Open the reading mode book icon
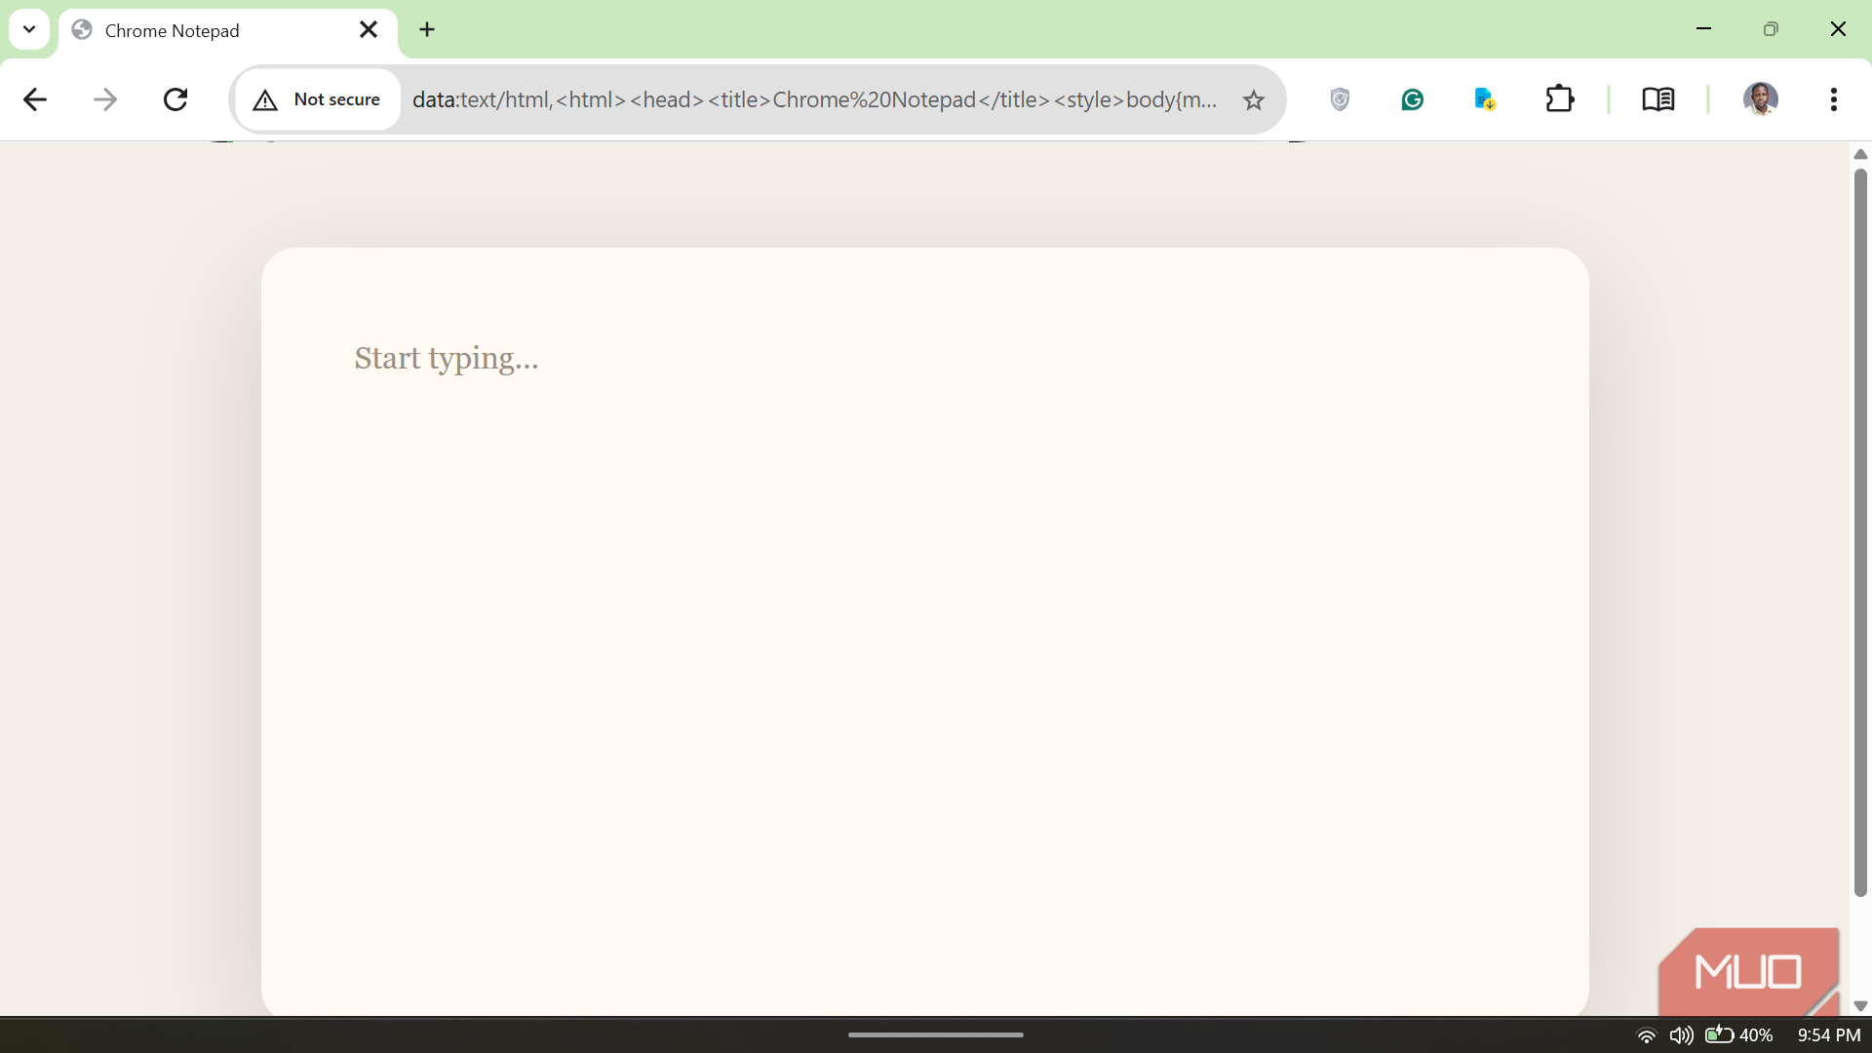 tap(1658, 99)
